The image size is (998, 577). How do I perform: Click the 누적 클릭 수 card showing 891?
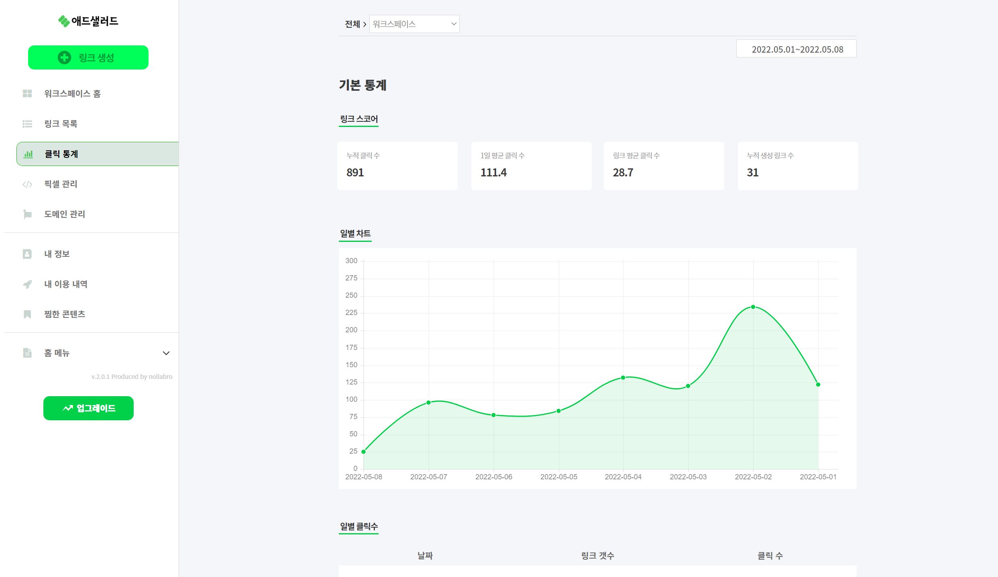click(397, 166)
